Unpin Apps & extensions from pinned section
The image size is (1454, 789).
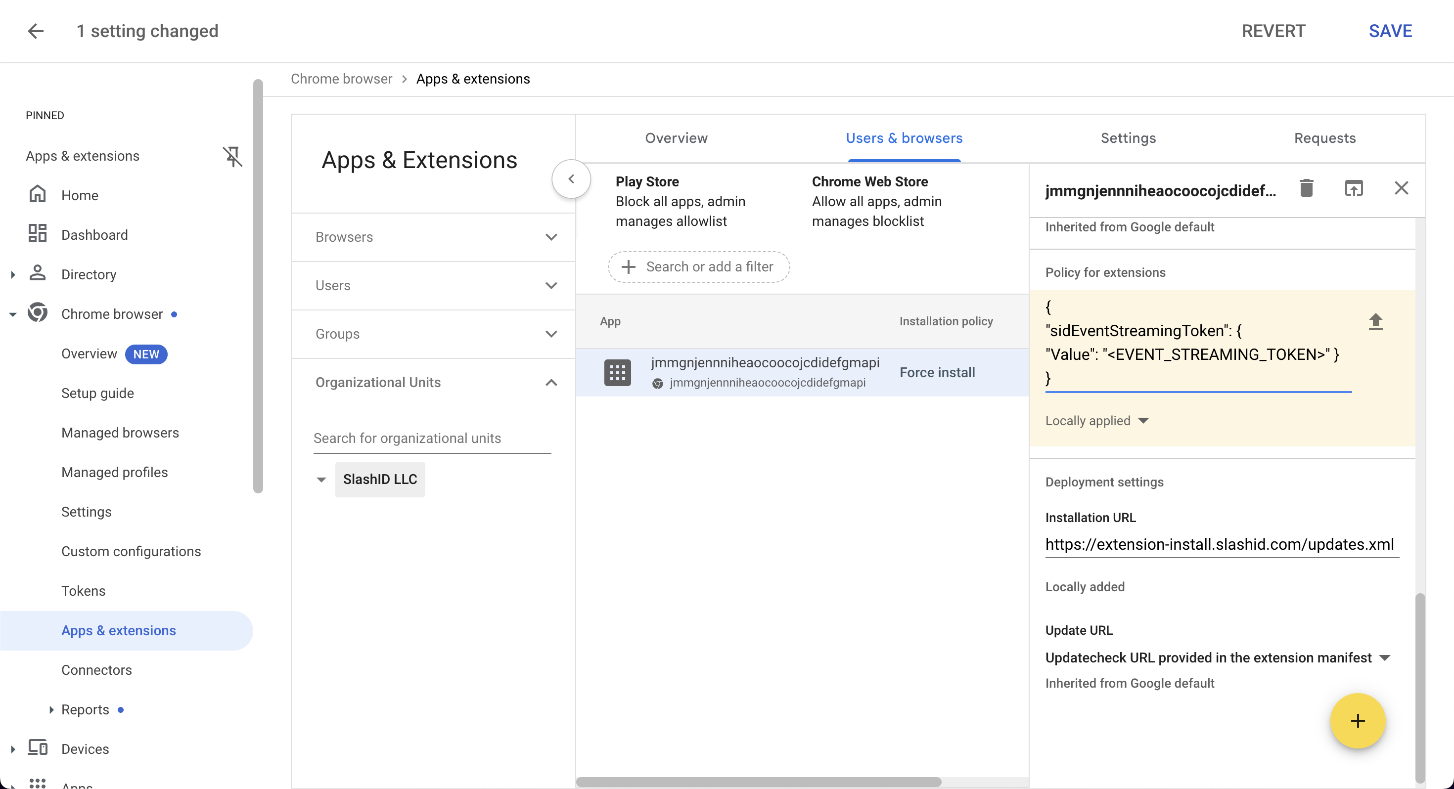click(x=232, y=156)
